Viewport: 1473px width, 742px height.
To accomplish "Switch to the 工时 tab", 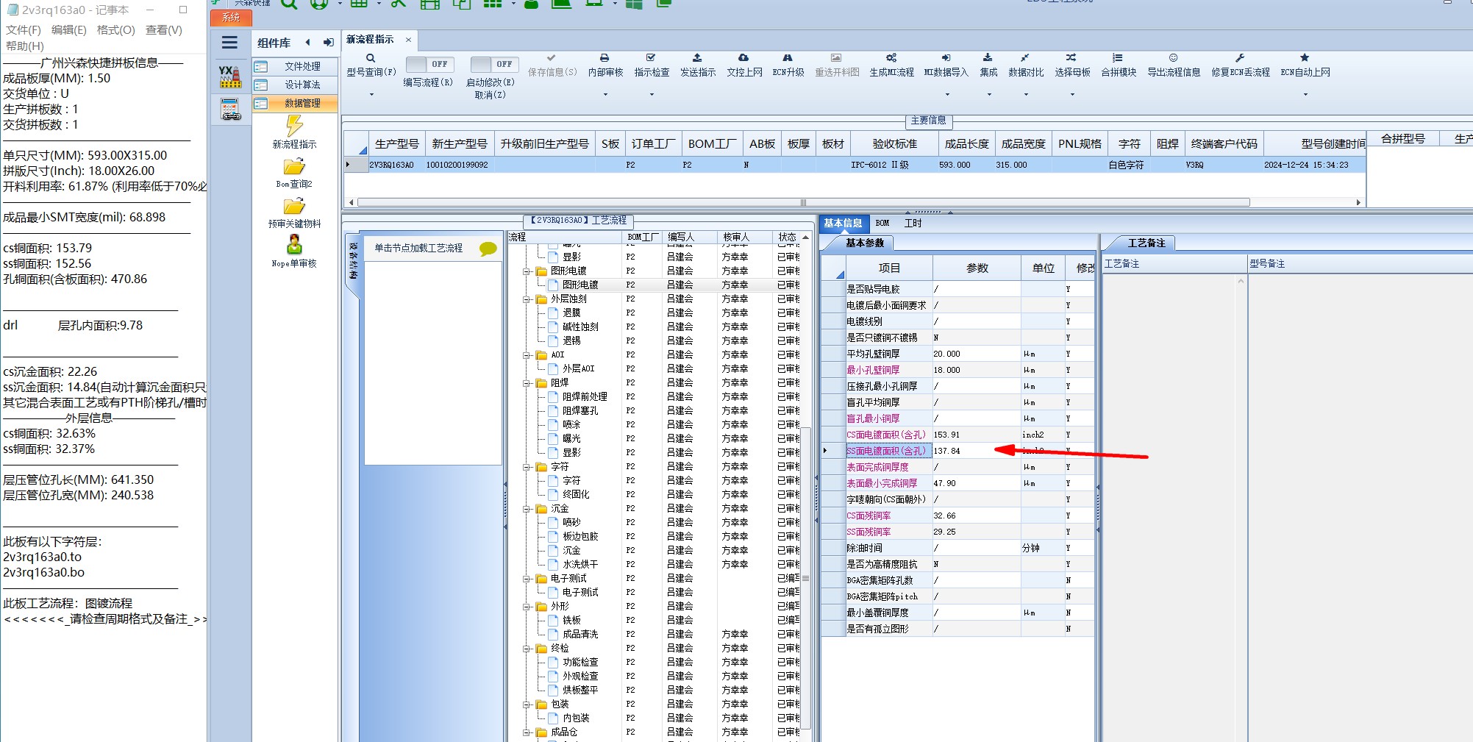I will pos(913,223).
